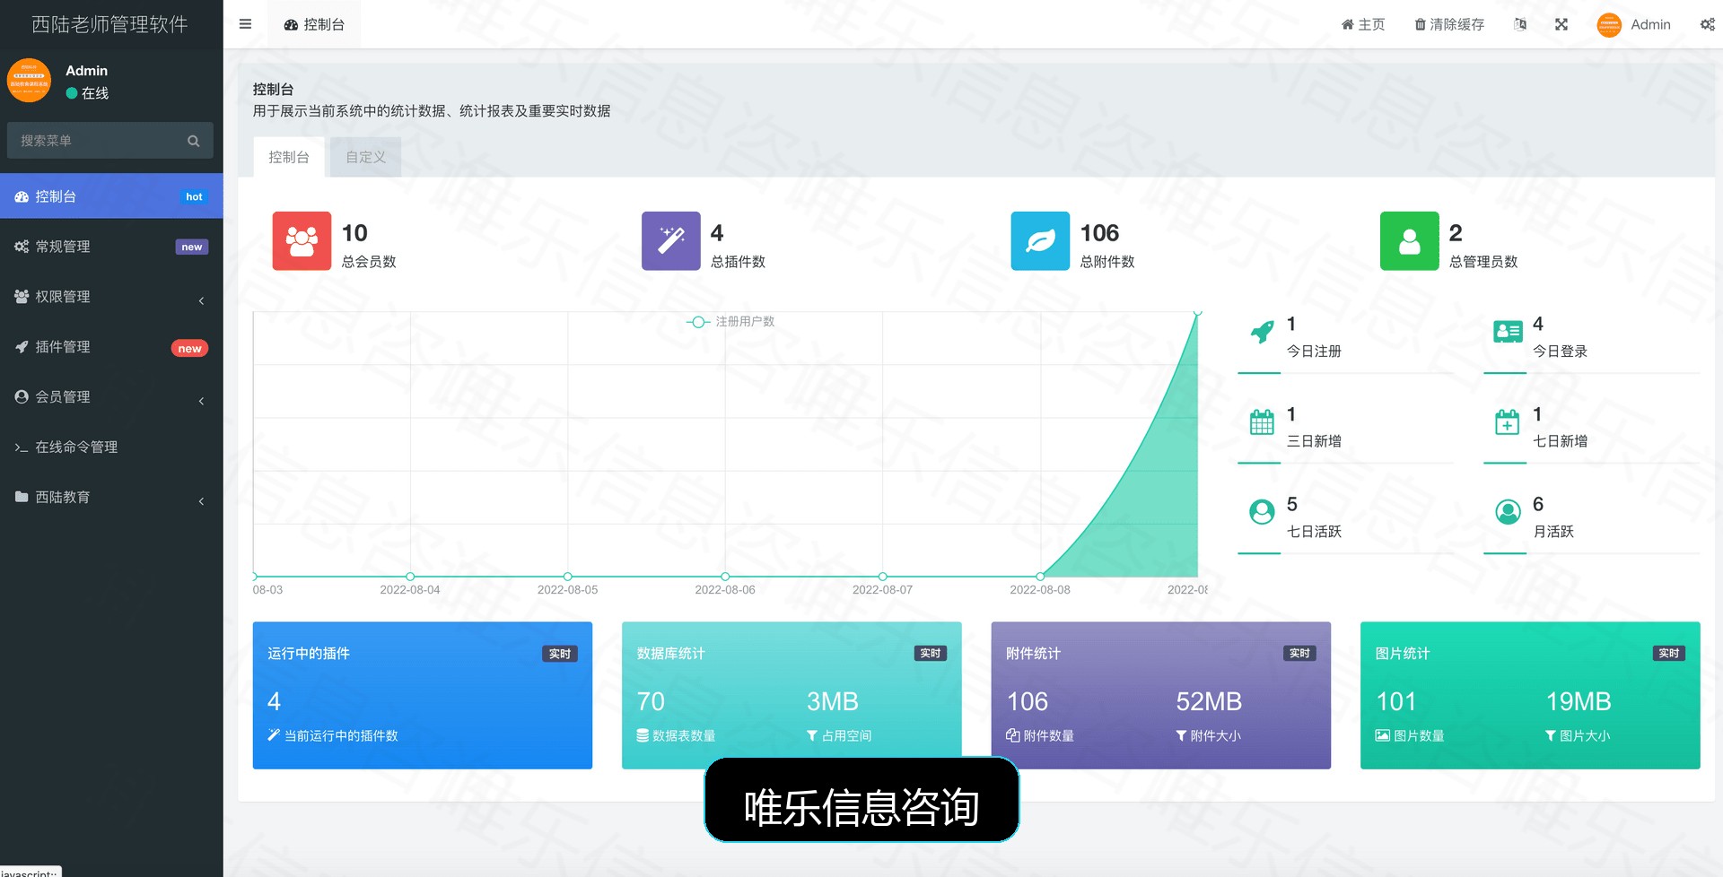The height and width of the screenshot is (877, 1723).
Task: Click the 70 数据表数量 value
Action: (651, 701)
